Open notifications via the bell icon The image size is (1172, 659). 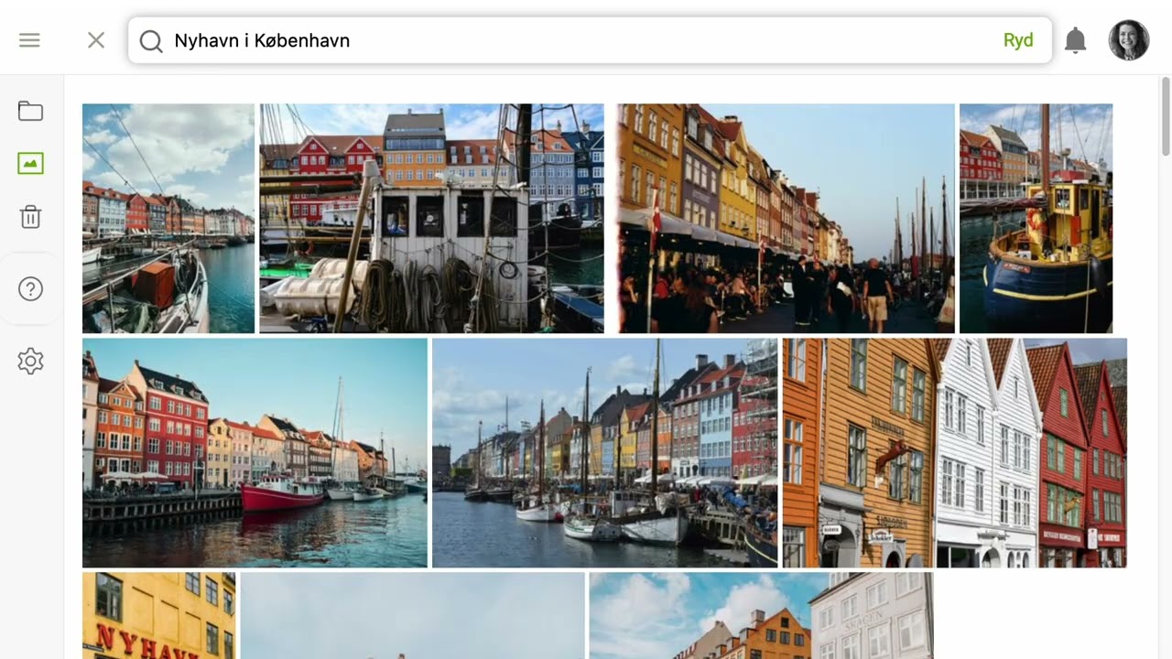1076,40
